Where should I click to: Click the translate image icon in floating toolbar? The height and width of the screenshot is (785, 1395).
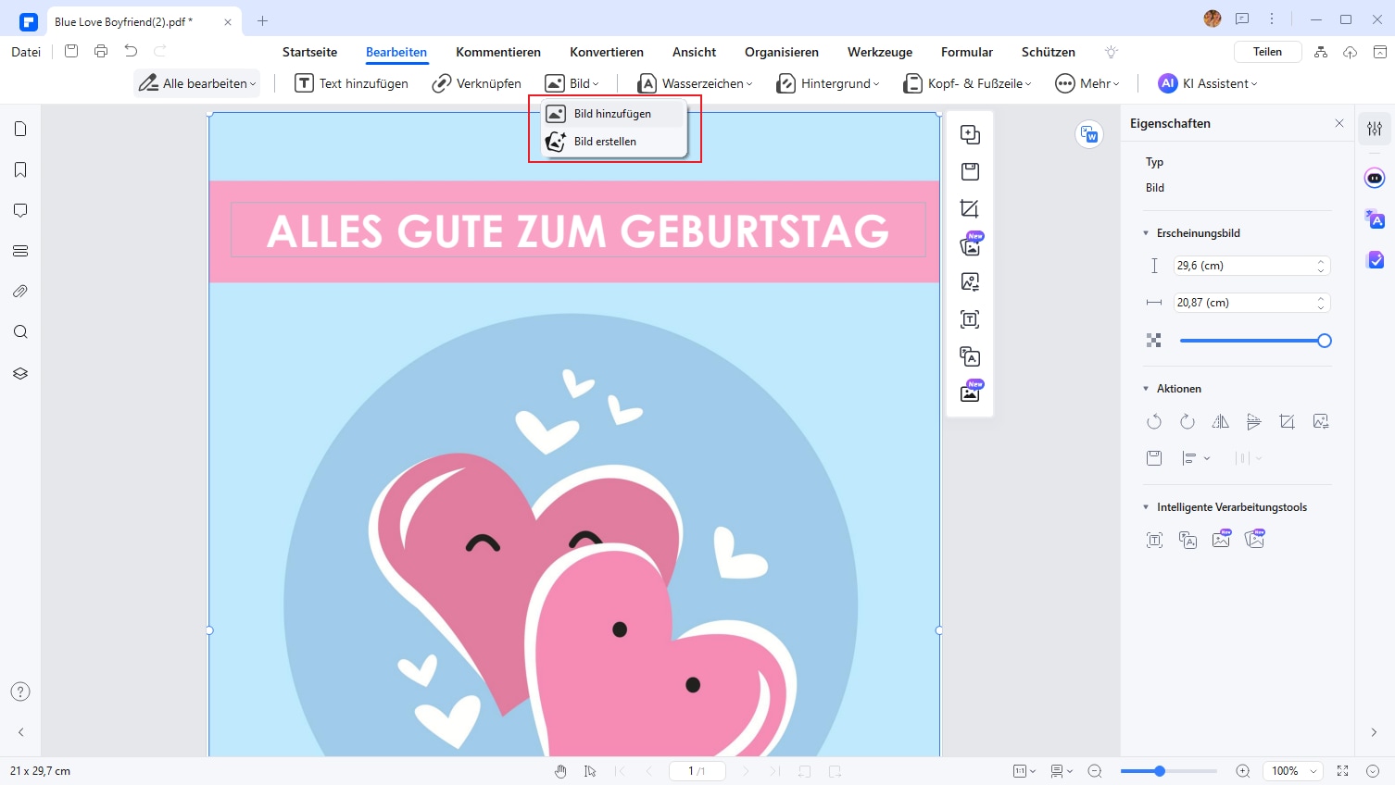tap(970, 356)
